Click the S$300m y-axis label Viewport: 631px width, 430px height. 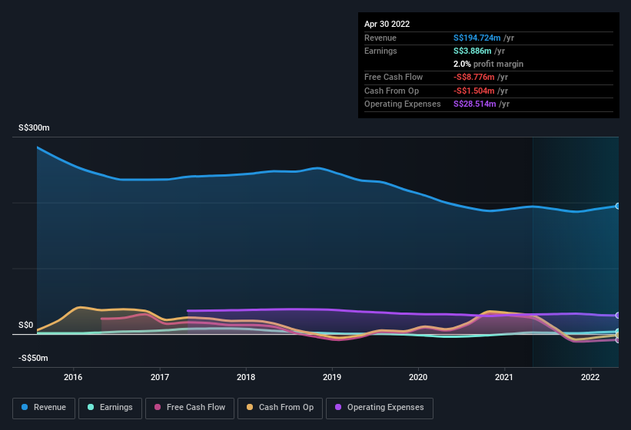click(34, 127)
